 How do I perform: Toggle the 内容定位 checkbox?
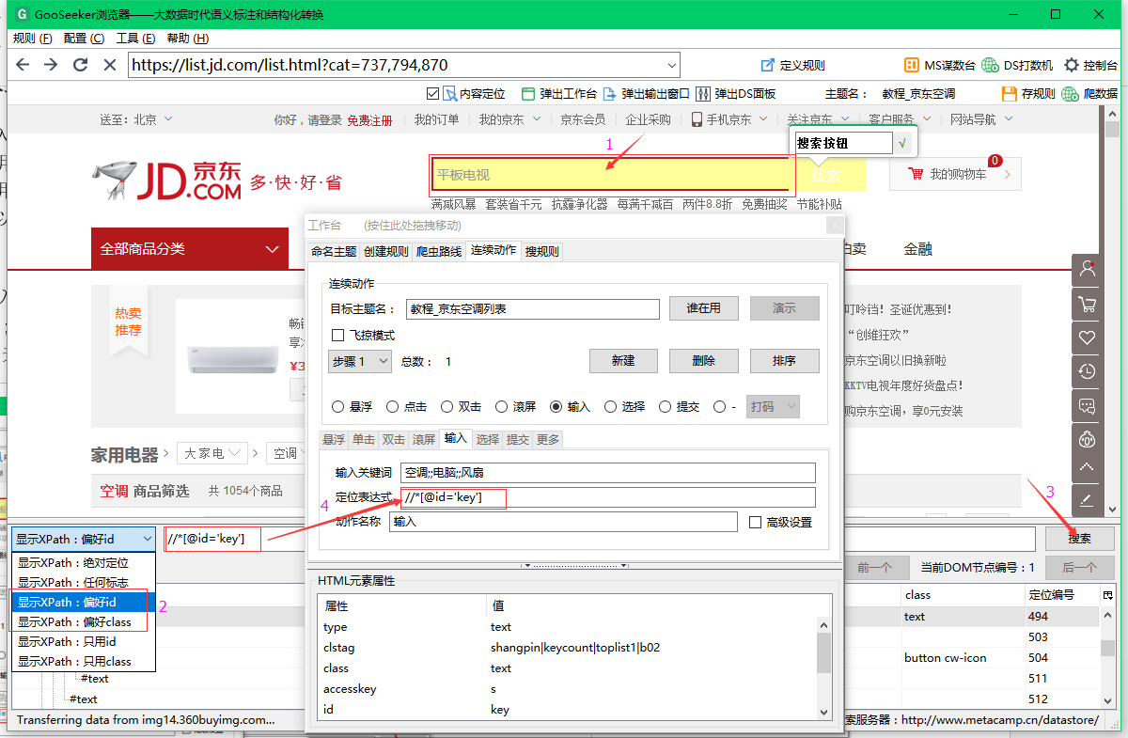[x=432, y=93]
